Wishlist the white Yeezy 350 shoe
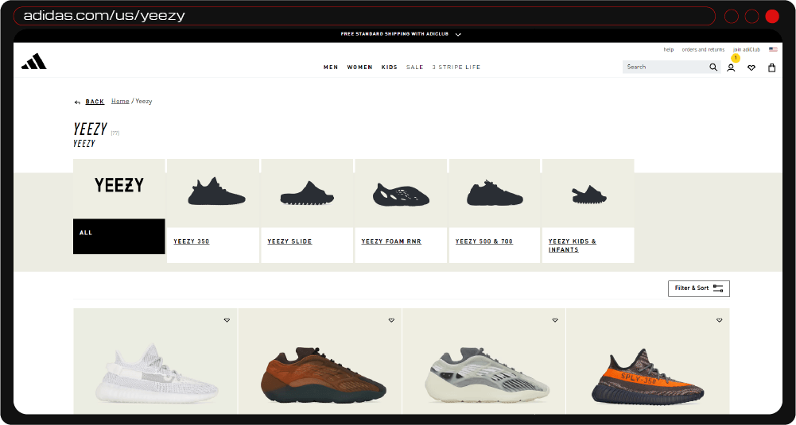The width and height of the screenshot is (796, 425). coord(227,320)
